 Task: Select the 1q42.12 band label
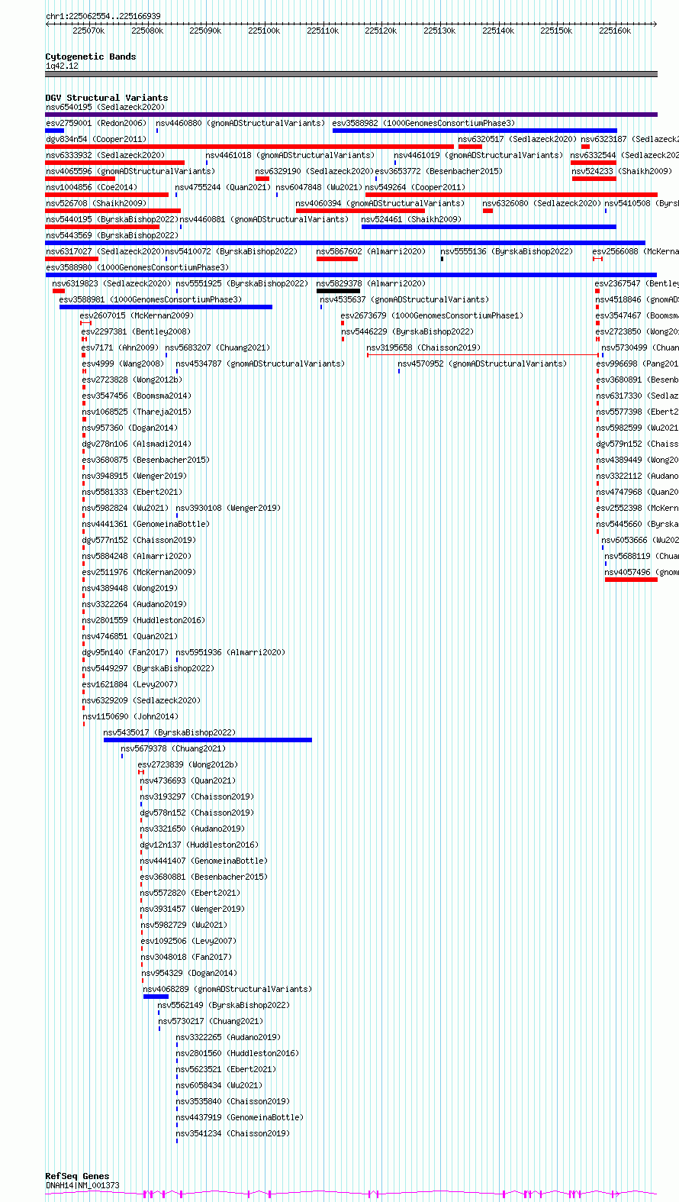[x=62, y=66]
